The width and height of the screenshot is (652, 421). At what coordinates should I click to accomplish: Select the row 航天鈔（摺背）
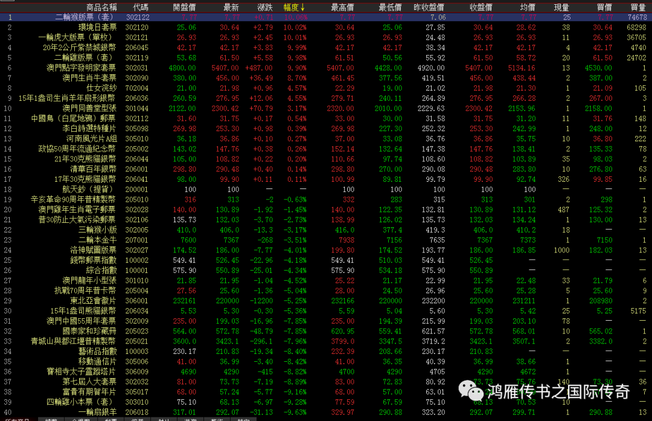326,189
